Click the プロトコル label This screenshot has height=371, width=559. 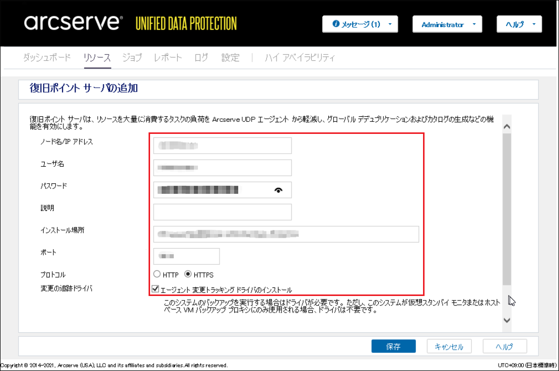pos(53,275)
